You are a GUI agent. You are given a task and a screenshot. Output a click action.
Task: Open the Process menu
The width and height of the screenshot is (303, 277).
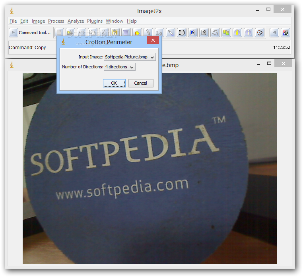click(x=56, y=21)
